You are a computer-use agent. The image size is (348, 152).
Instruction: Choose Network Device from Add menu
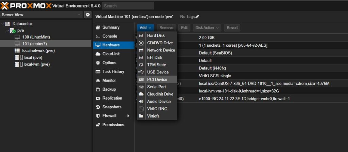(x=157, y=50)
